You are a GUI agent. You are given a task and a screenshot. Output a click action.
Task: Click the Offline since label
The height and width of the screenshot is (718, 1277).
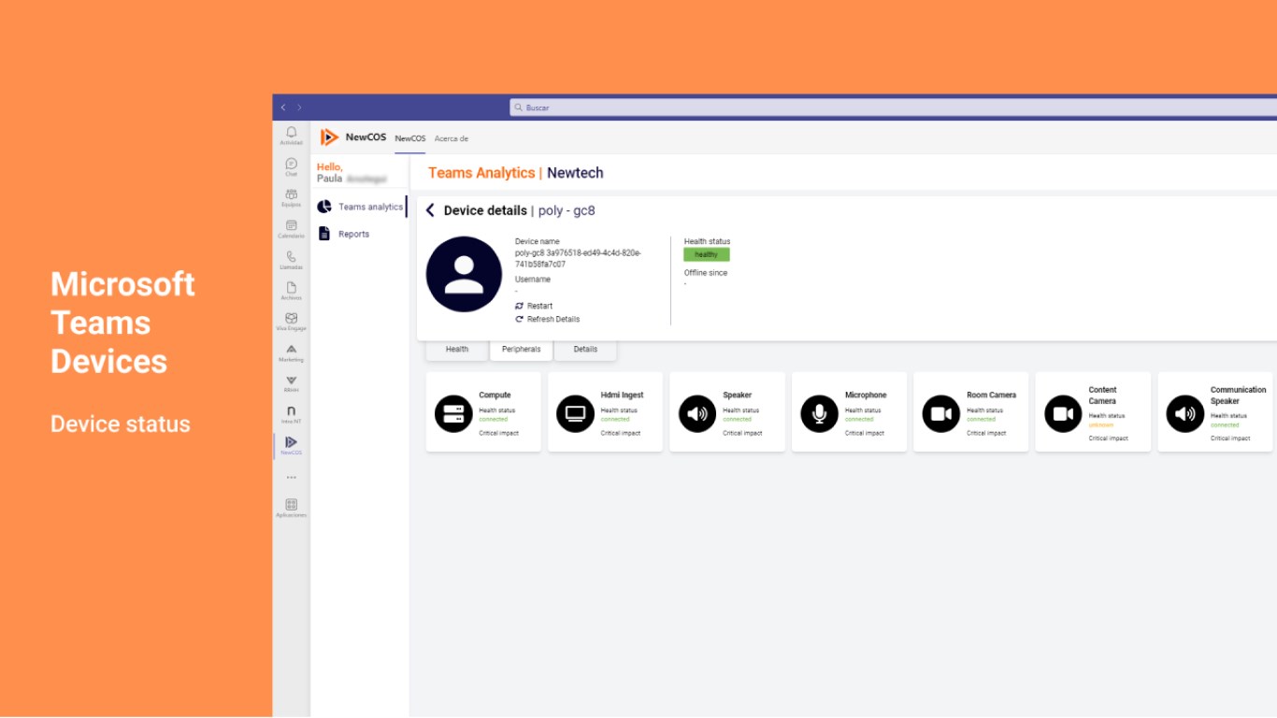[706, 273]
